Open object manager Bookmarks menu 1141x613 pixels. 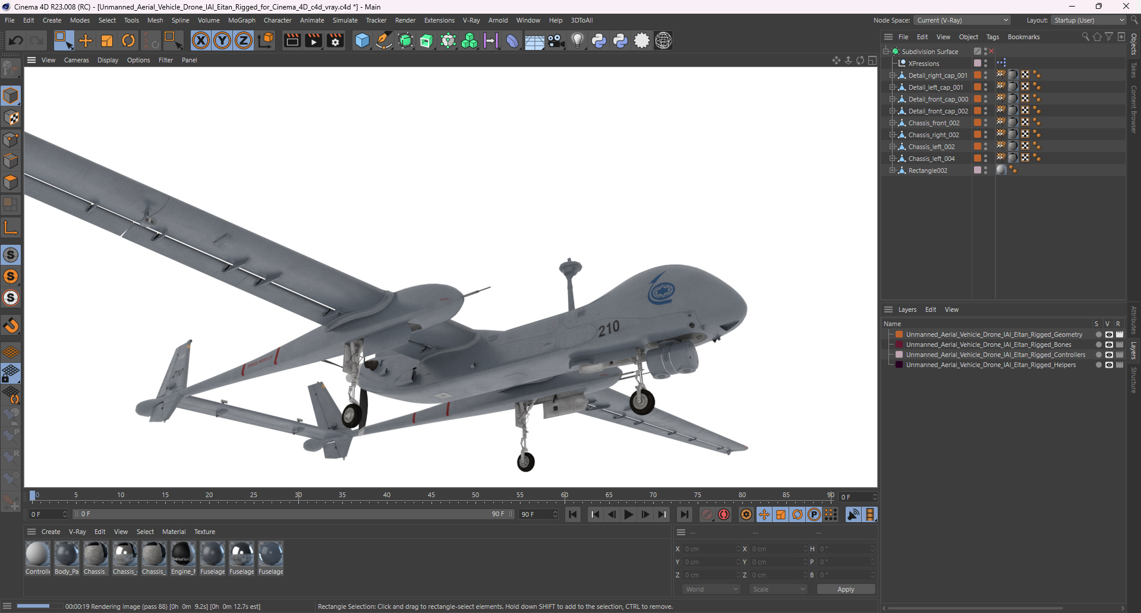point(1023,37)
